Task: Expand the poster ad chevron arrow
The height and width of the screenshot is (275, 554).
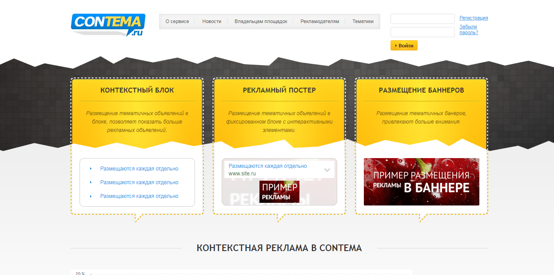Action: pyautogui.click(x=327, y=170)
